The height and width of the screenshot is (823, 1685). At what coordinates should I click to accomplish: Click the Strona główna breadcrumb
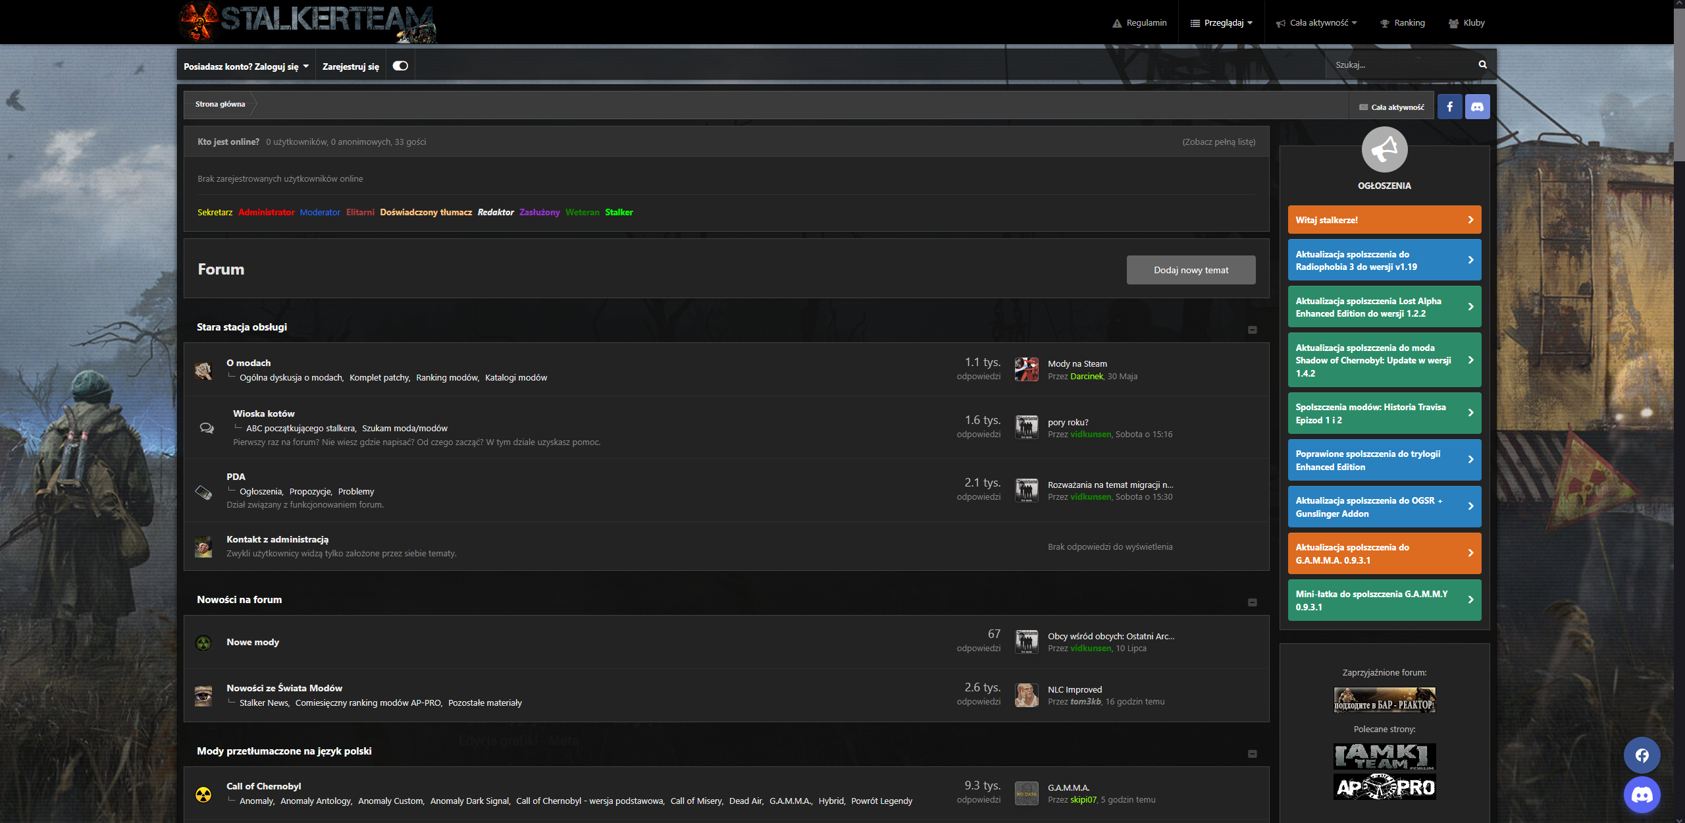pyautogui.click(x=220, y=104)
